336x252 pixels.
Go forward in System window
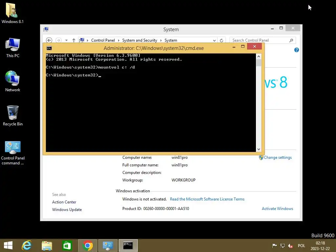[x=58, y=40]
